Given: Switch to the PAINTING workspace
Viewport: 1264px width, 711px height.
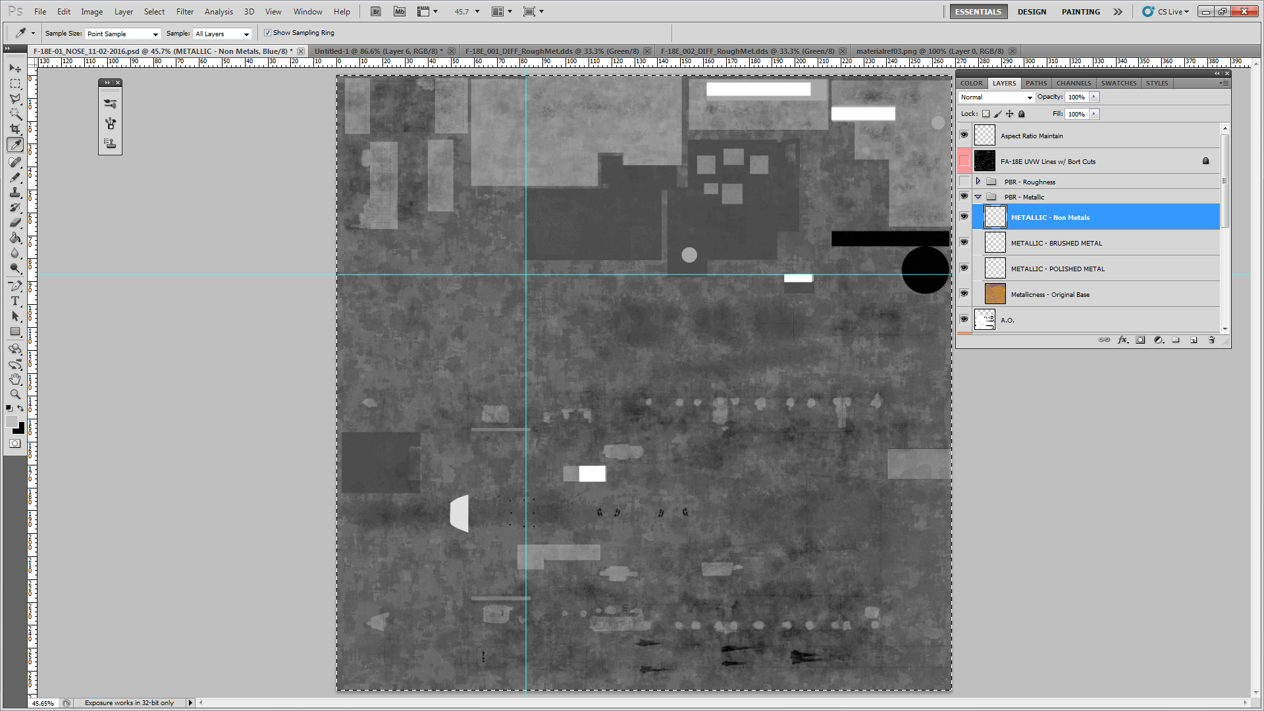Looking at the screenshot, I should click(1080, 12).
